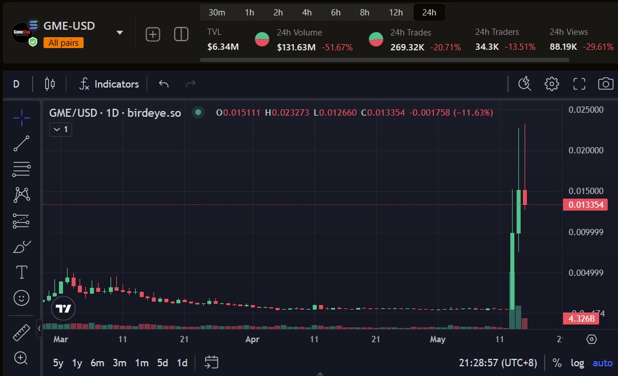Open the go-to-date calendar icon

[211, 362]
